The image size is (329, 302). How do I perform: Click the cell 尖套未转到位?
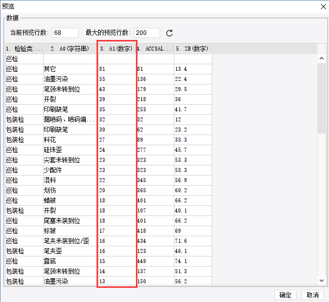pyautogui.click(x=70, y=160)
